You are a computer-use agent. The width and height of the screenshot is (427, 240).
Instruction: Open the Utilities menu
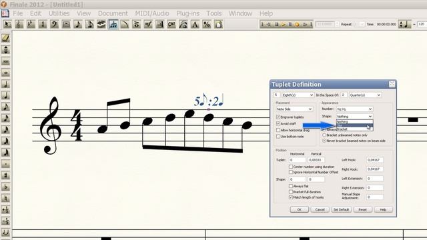pyautogui.click(x=59, y=13)
